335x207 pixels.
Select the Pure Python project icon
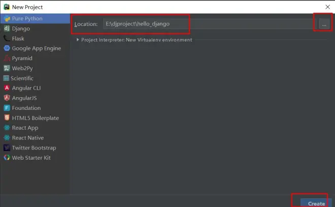pyautogui.click(x=7, y=19)
